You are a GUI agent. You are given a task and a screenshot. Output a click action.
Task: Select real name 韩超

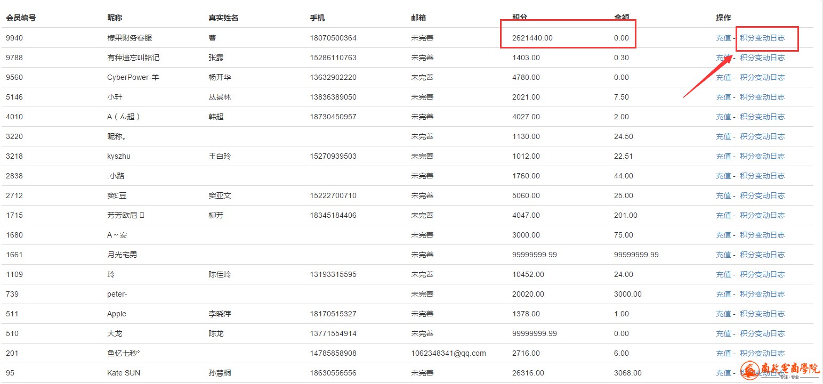(x=216, y=117)
